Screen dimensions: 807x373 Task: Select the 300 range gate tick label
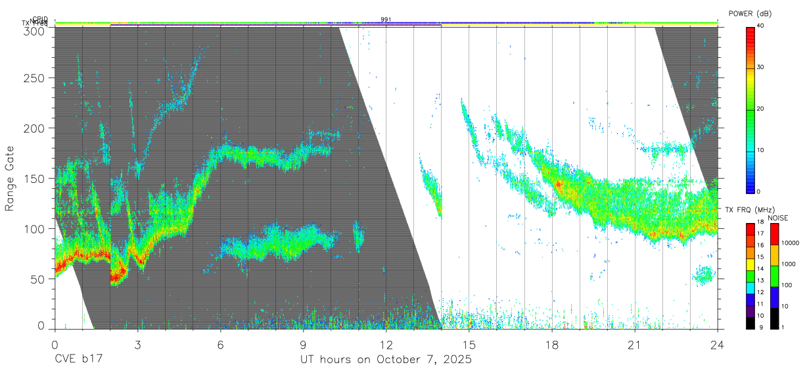tap(34, 30)
